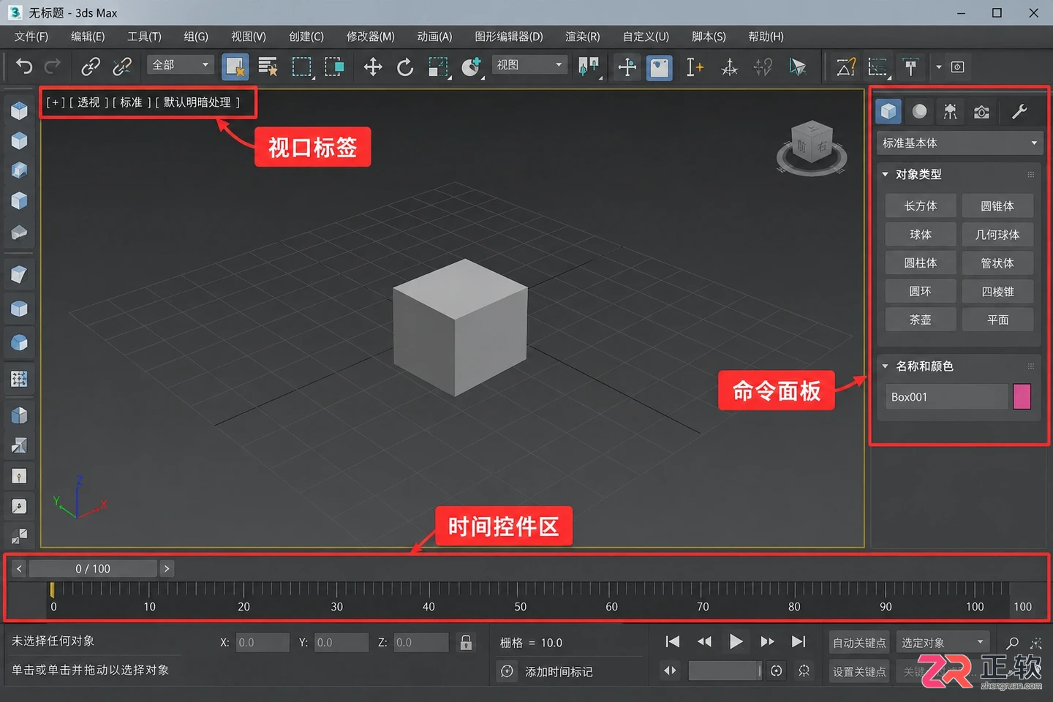The width and height of the screenshot is (1053, 702).
Task: Click the 圆柱体 cylinder button
Action: pos(921,263)
